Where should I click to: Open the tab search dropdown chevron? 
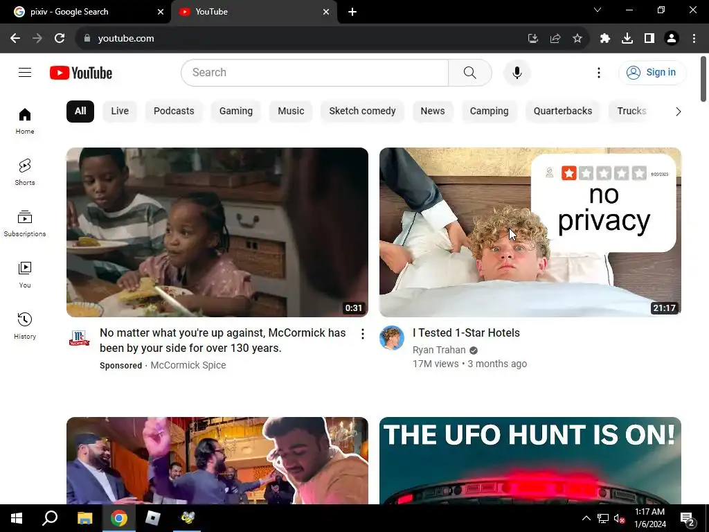tap(598, 10)
